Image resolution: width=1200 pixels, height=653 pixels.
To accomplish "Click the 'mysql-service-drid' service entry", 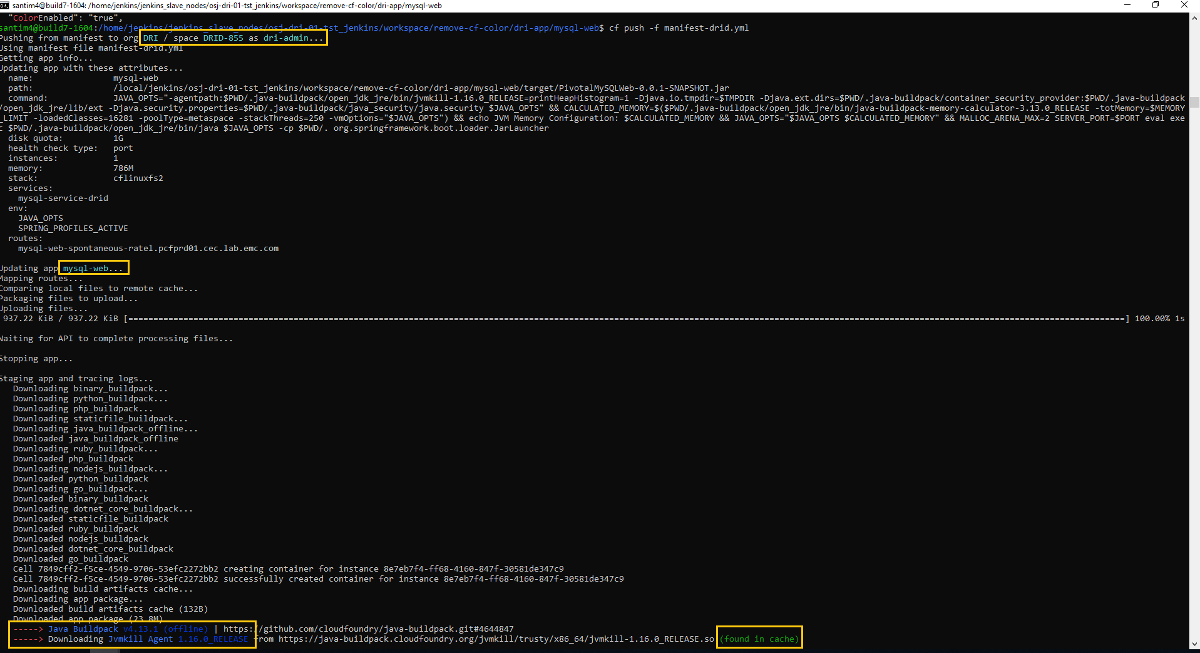I will coord(63,198).
